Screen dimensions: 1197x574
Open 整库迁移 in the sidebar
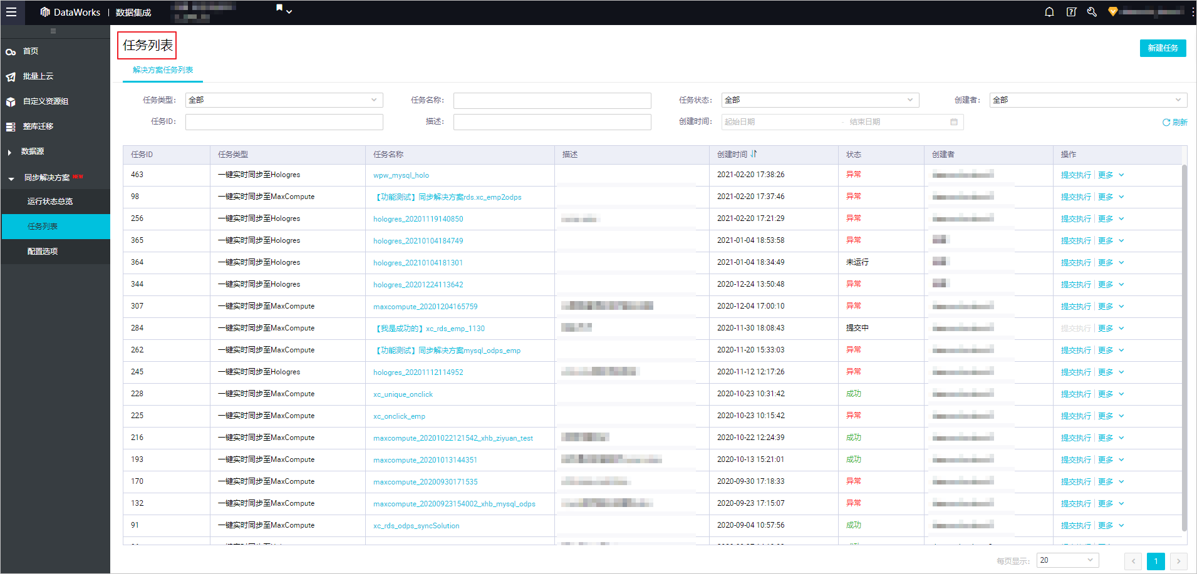coord(38,126)
